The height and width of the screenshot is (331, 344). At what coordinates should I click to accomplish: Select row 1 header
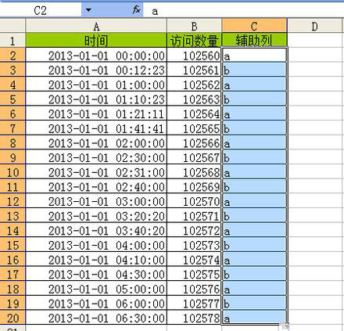pyautogui.click(x=13, y=40)
